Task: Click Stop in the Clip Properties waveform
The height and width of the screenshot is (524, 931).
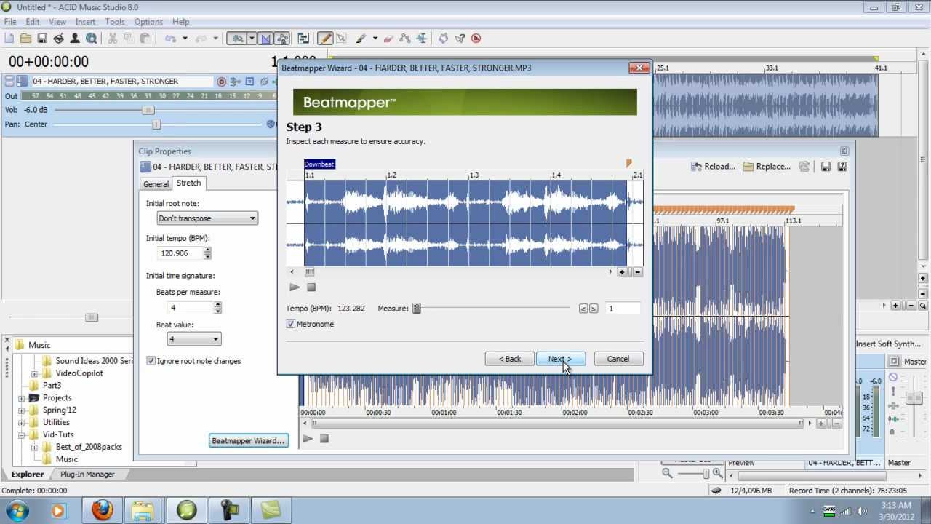Action: [324, 439]
